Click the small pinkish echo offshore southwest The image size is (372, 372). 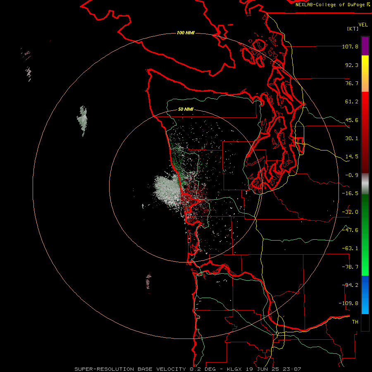148,281
